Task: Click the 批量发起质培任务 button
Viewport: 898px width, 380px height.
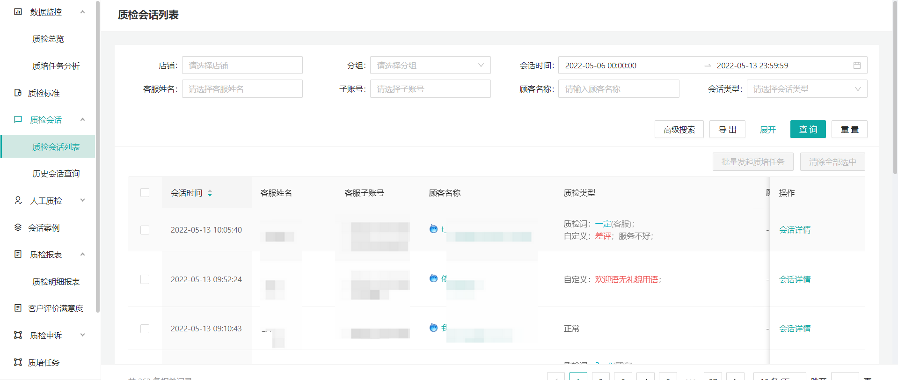Action: [x=753, y=162]
